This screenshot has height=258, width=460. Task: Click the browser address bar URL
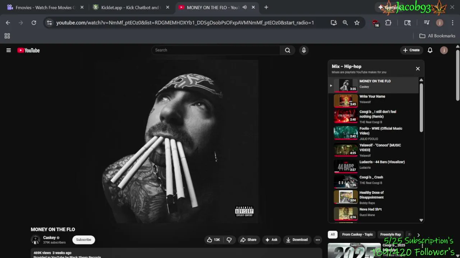(x=185, y=23)
